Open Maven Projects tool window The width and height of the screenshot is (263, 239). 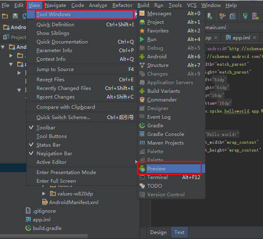coord(171,143)
